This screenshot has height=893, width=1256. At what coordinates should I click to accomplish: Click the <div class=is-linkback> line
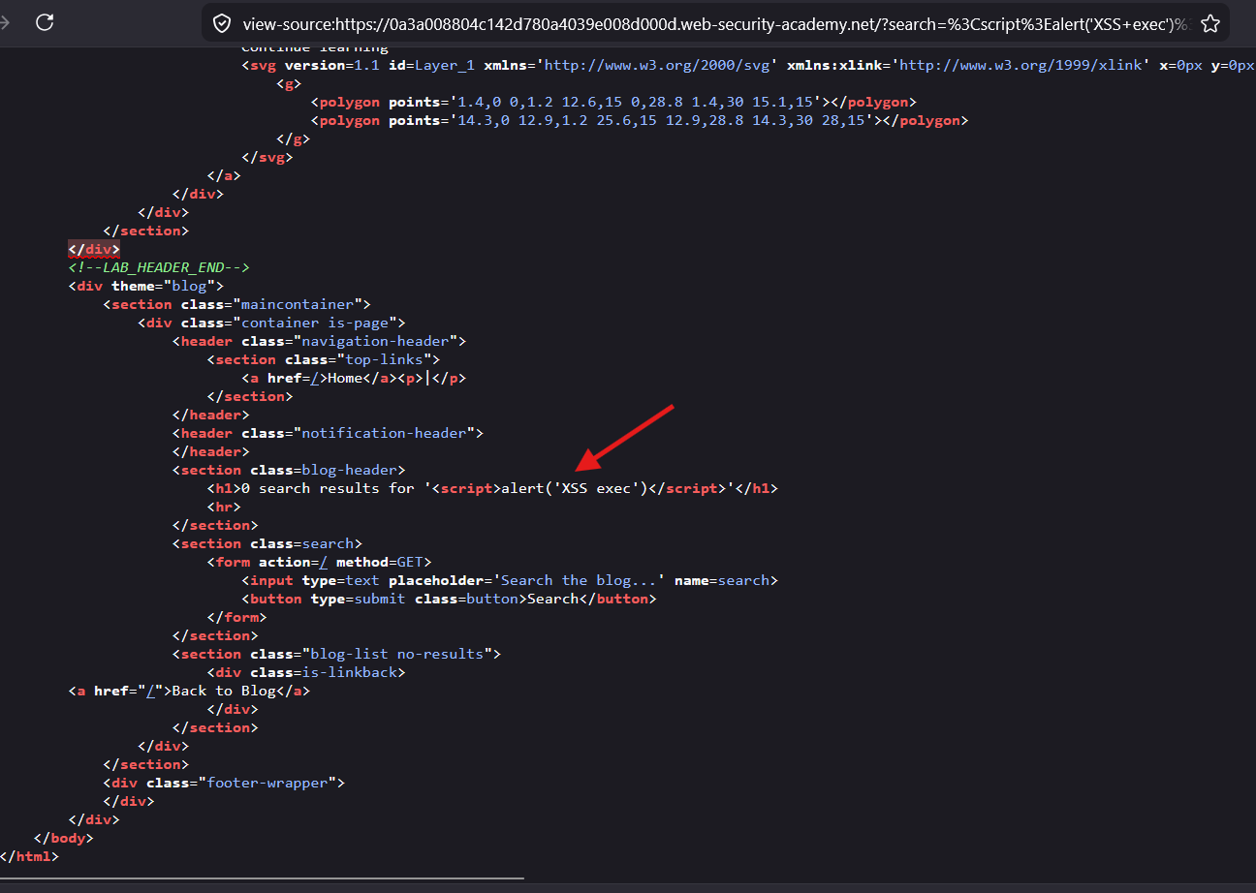tap(306, 672)
